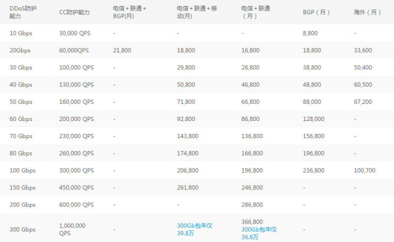Click the 166,800 price cell

252,153
